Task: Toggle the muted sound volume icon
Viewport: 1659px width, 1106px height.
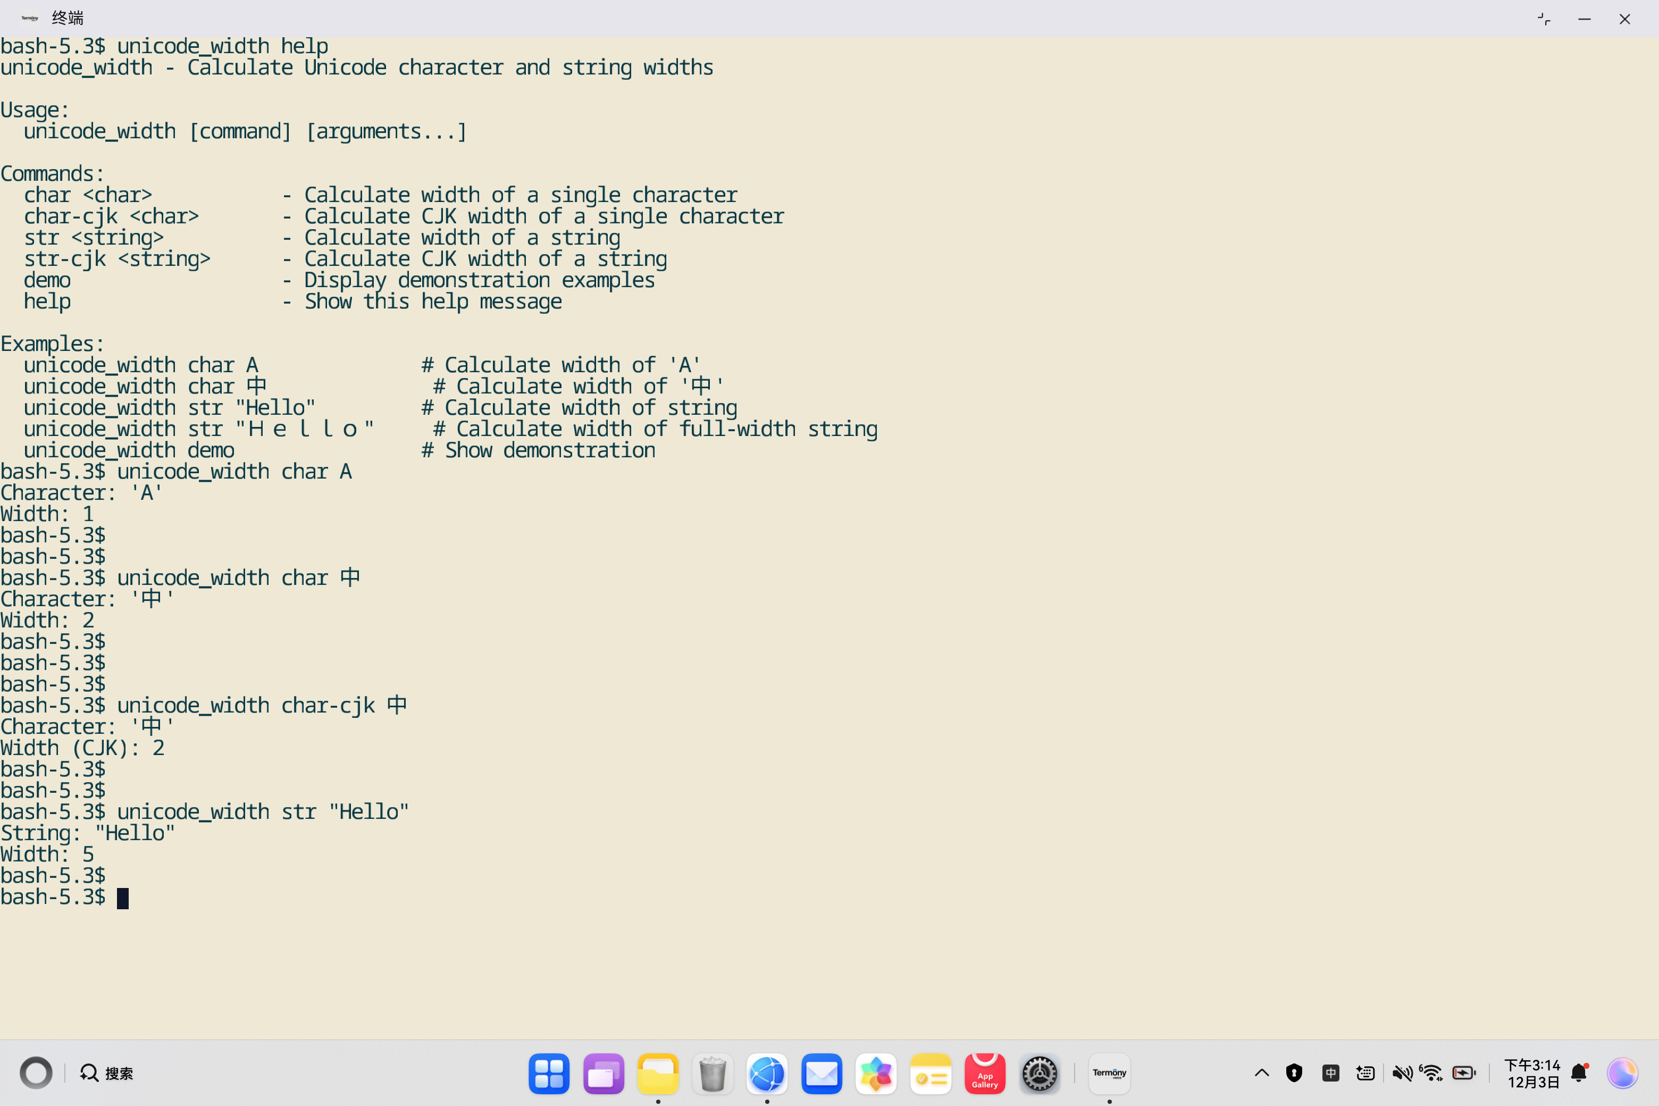Action: coord(1402,1074)
